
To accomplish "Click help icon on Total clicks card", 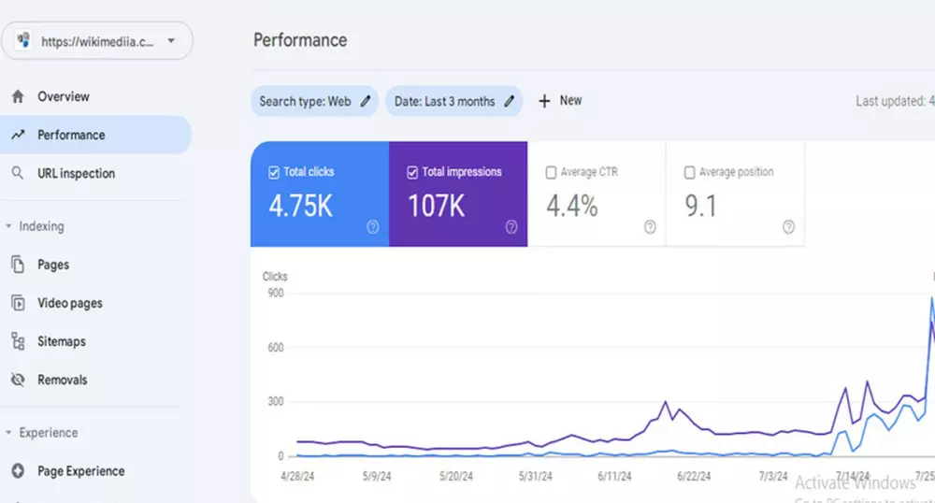I will pyautogui.click(x=373, y=226).
